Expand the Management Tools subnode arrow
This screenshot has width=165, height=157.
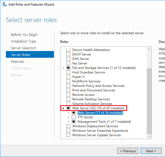(69, 122)
